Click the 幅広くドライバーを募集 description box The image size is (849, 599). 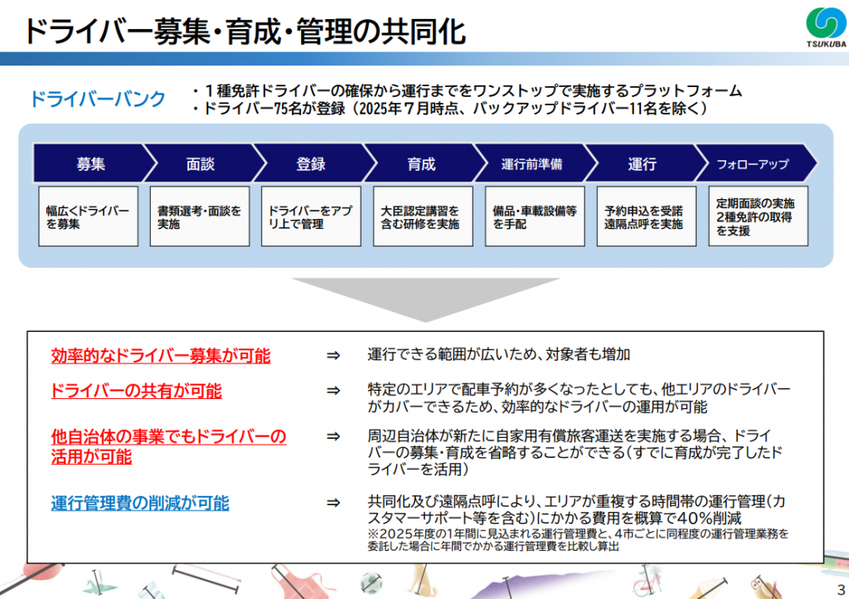(88, 217)
